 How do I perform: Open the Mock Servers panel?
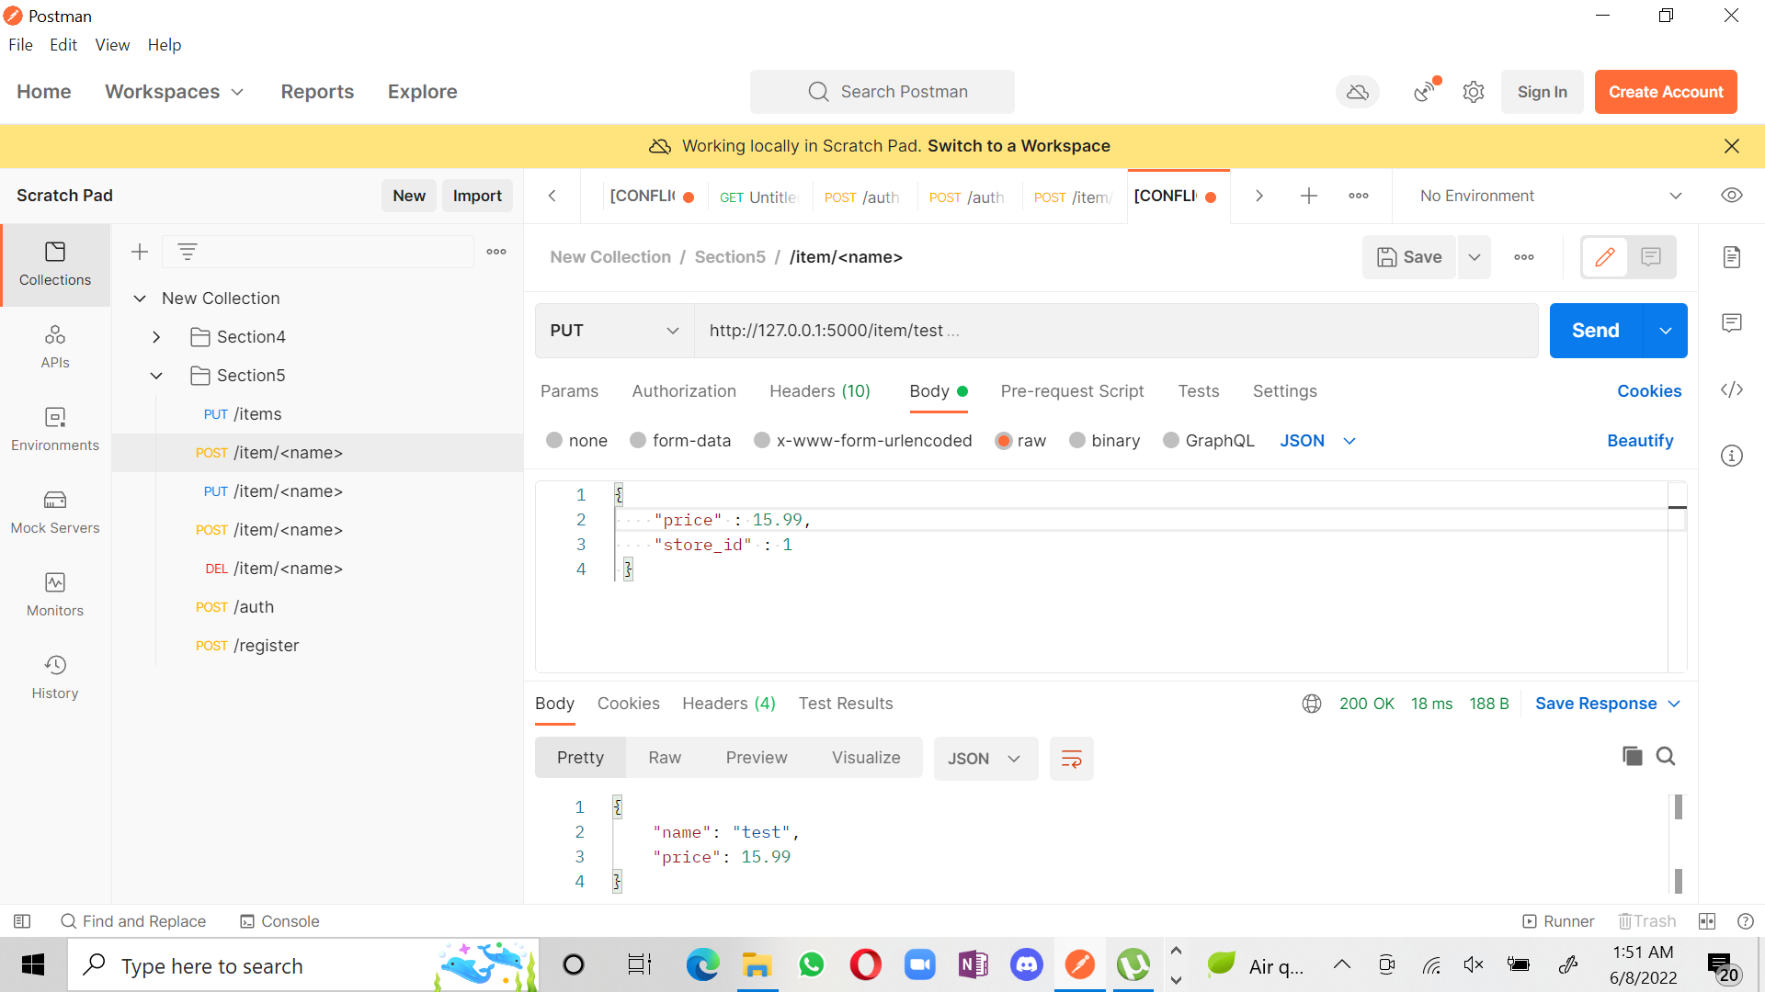click(55, 513)
